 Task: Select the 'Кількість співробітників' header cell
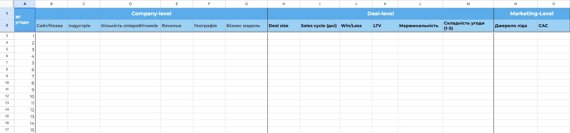(x=130, y=26)
